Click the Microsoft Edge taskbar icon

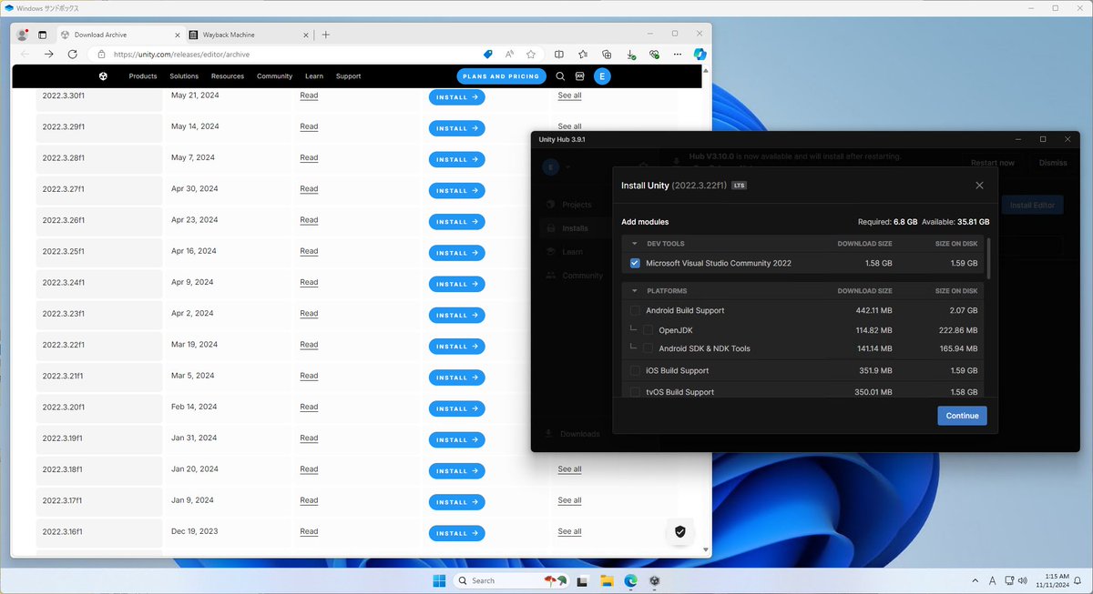(630, 580)
